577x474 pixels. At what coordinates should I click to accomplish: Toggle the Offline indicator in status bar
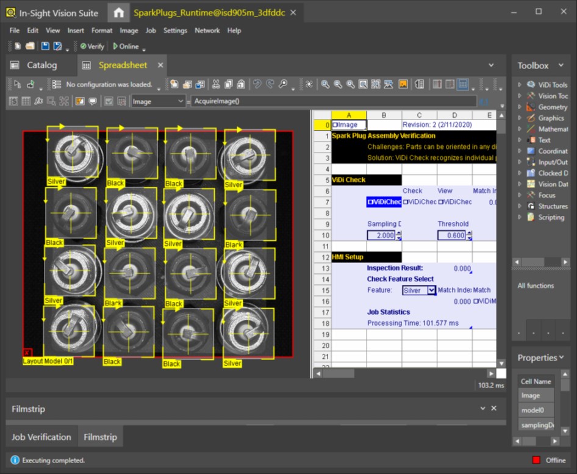[551, 460]
